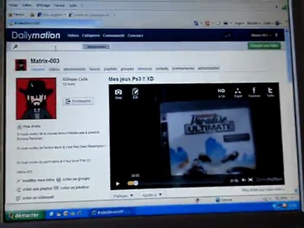Click the magnifier search icon
The height and width of the screenshot is (228, 304).
click(15, 47)
